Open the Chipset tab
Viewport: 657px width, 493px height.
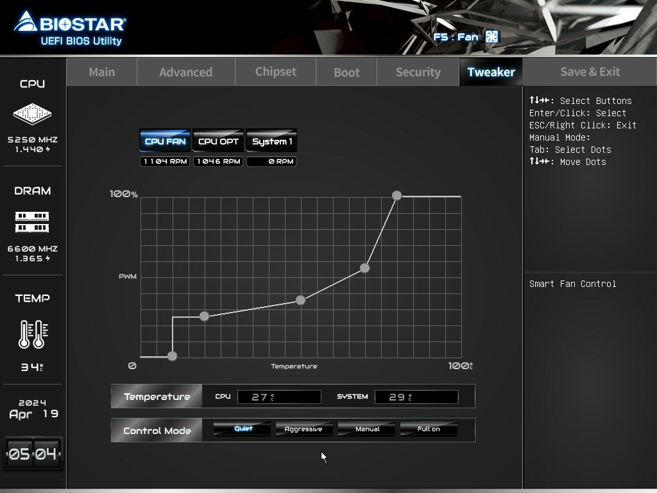coord(275,72)
